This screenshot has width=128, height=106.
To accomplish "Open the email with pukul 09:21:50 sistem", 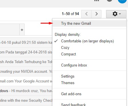I will (26, 43).
